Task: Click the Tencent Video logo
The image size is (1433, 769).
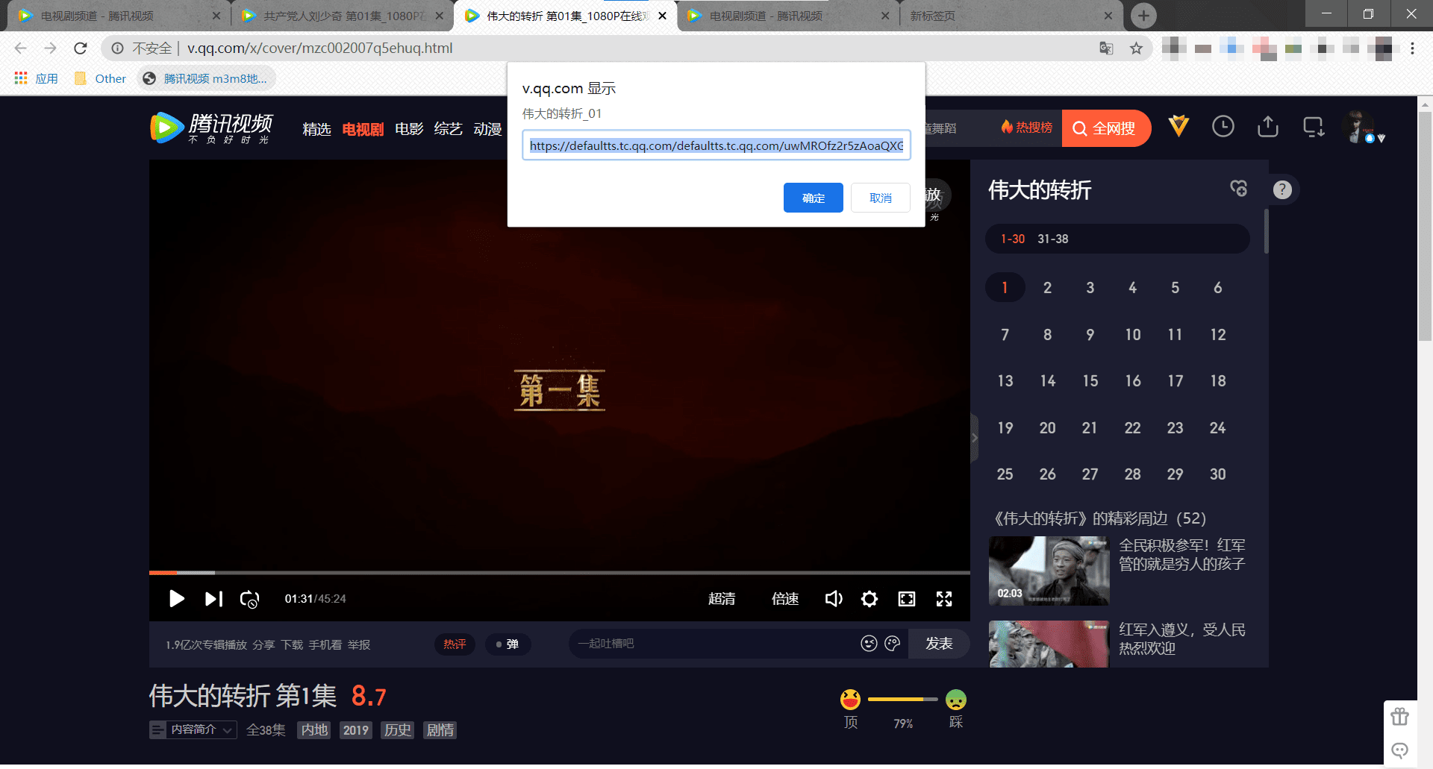Action: click(211, 128)
